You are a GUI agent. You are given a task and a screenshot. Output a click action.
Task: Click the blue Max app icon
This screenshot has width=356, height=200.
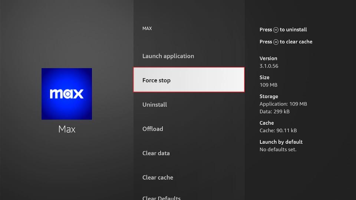pyautogui.click(x=67, y=94)
